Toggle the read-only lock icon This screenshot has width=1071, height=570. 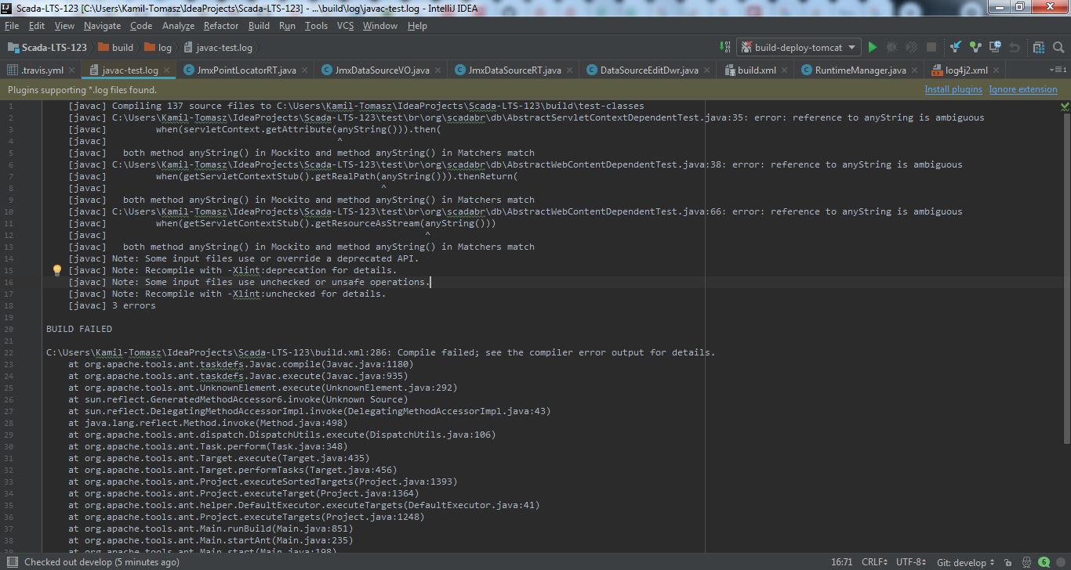(x=1008, y=562)
